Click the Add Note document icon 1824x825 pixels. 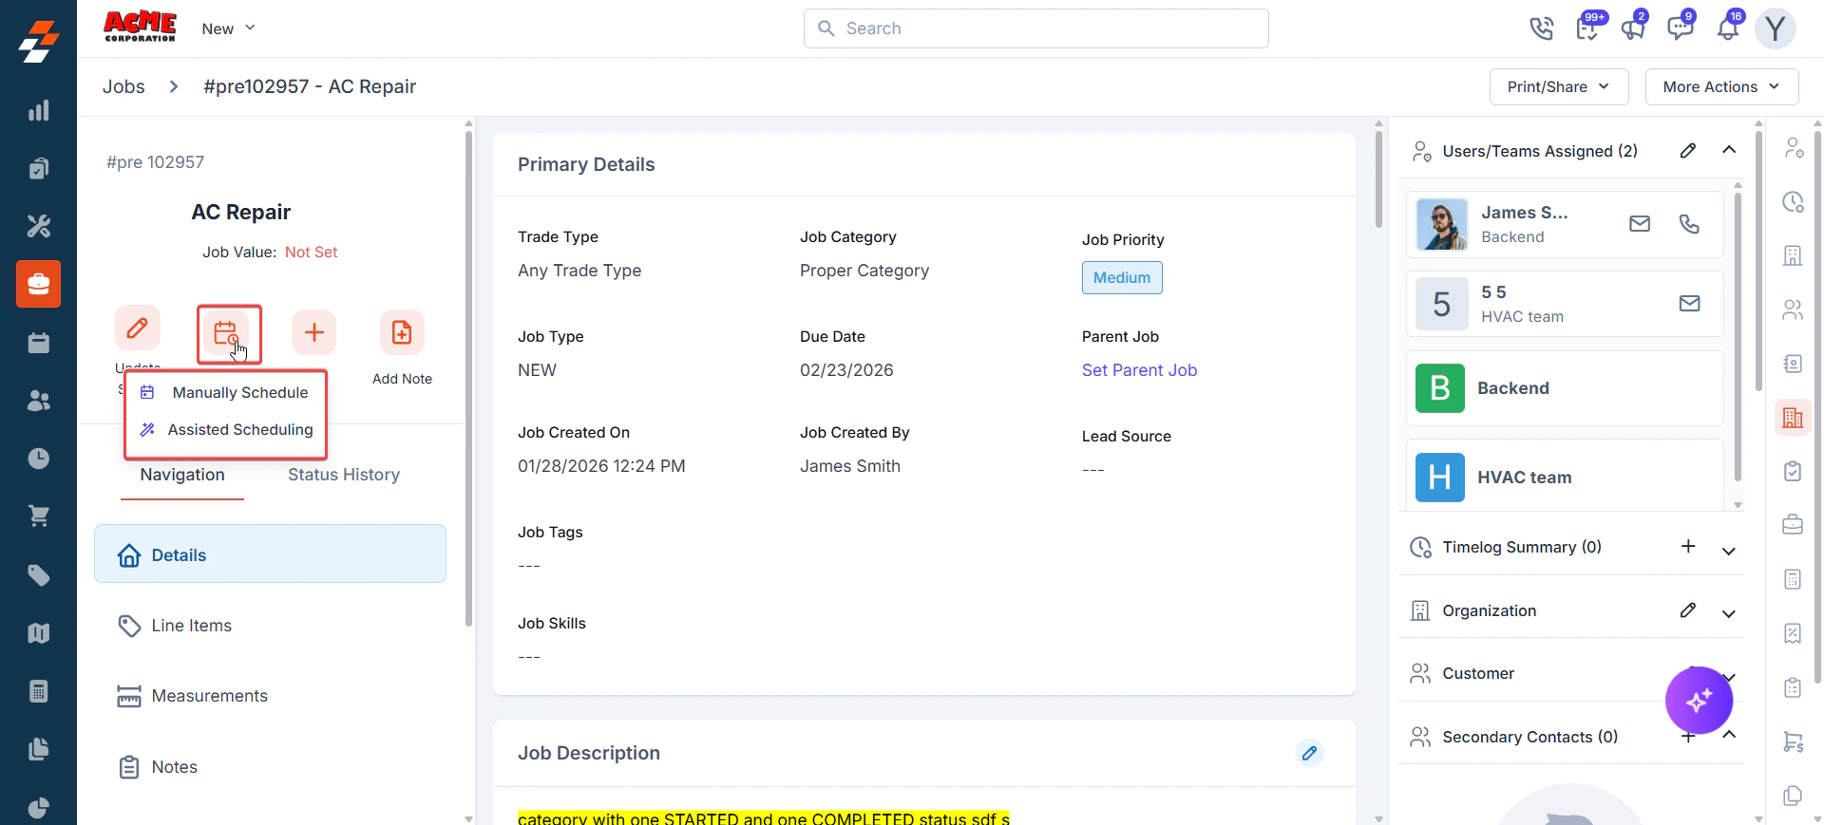pyautogui.click(x=402, y=332)
